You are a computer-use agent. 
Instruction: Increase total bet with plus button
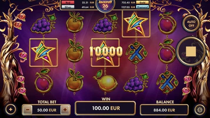65,110
